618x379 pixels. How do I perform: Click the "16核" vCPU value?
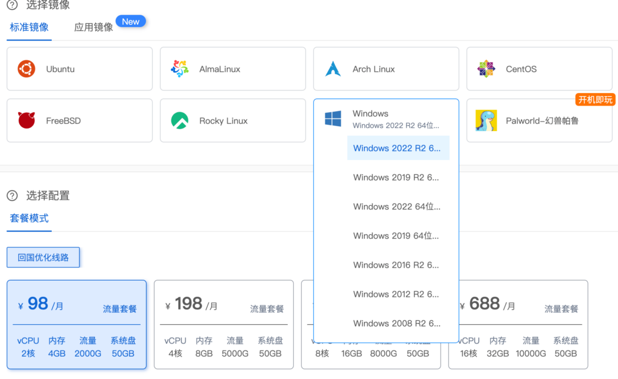(468, 354)
